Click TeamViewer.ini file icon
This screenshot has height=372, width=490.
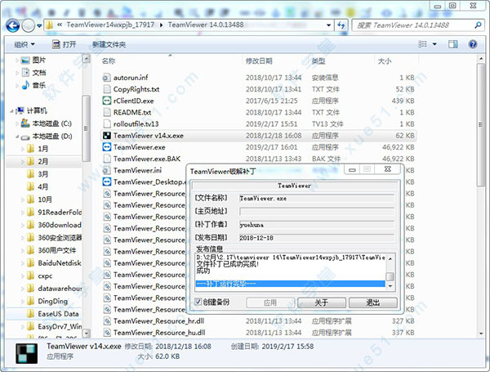pyautogui.click(x=107, y=170)
